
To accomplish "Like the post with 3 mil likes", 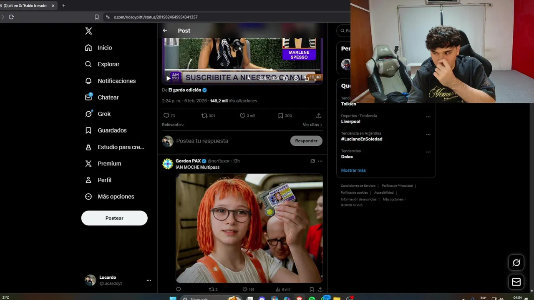I will click(x=242, y=115).
